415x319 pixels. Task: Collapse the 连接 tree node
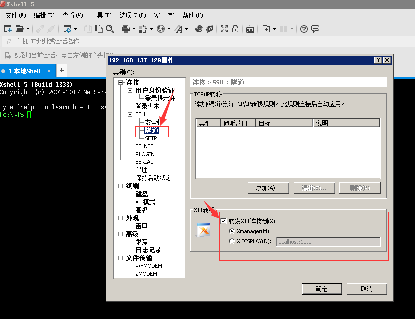pyautogui.click(x=120, y=83)
